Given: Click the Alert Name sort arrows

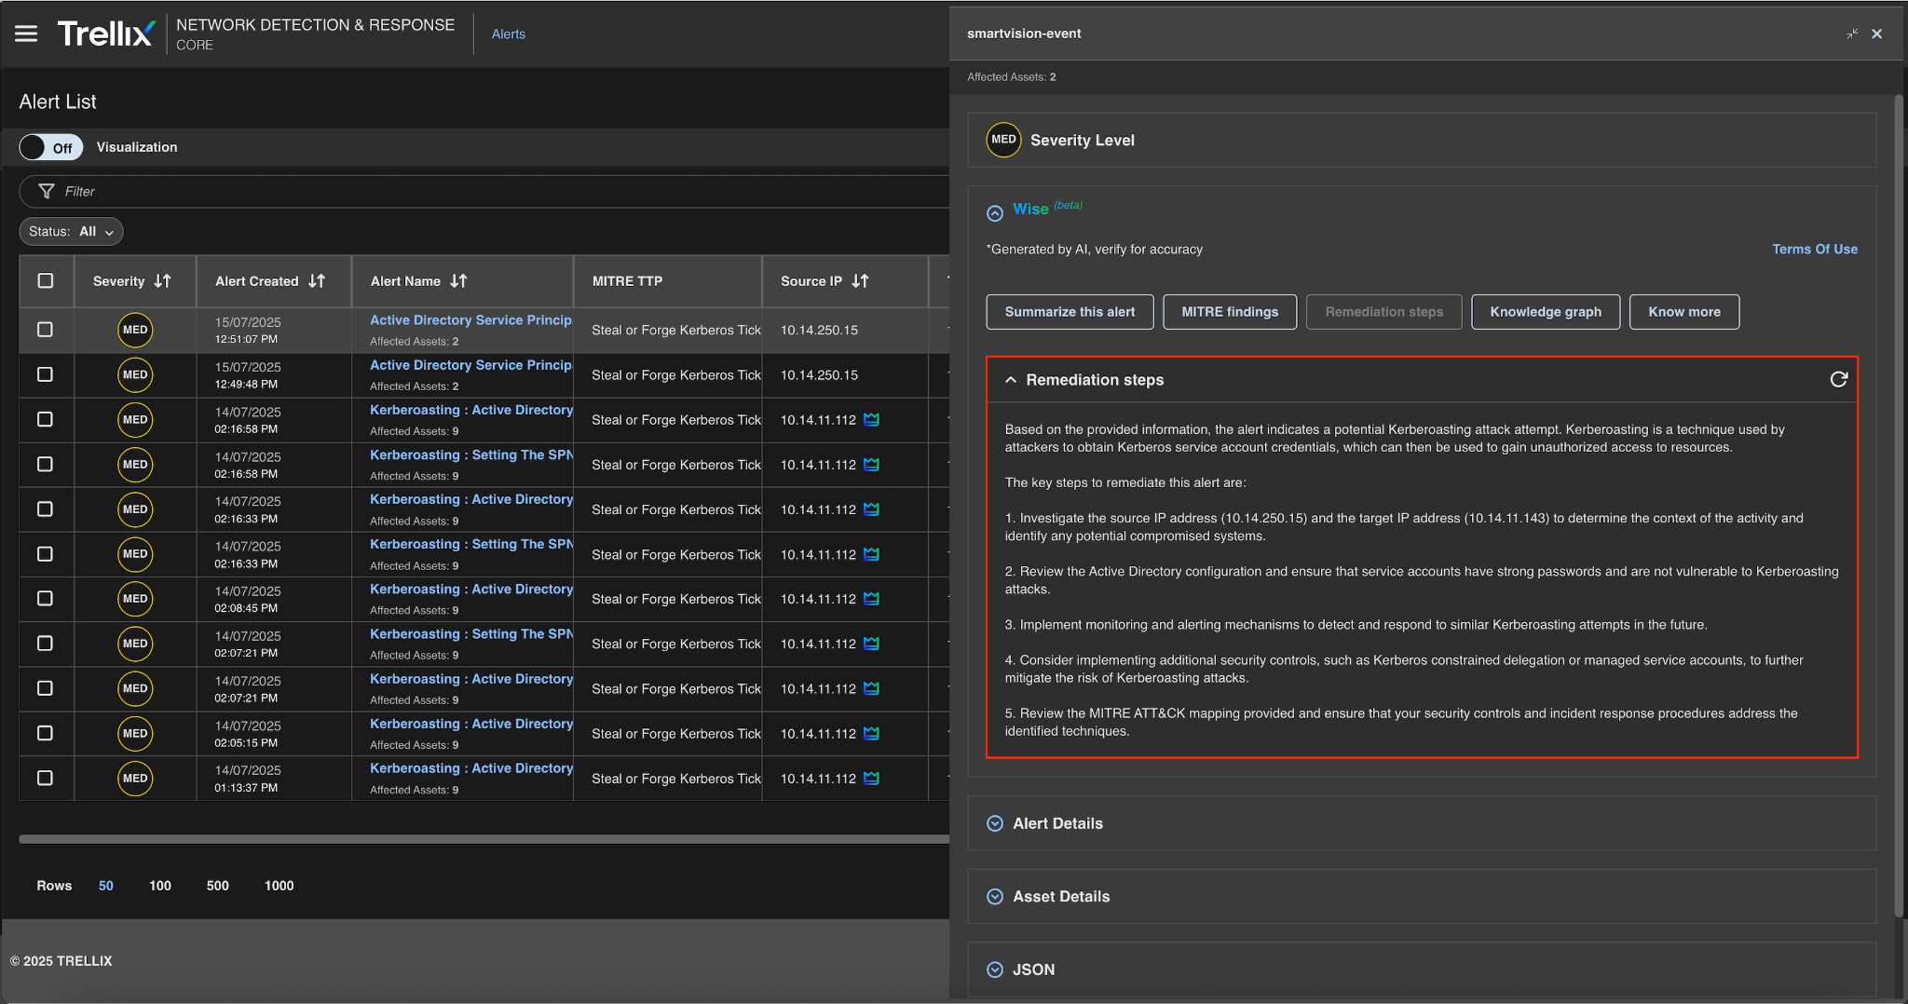Looking at the screenshot, I should click(458, 281).
